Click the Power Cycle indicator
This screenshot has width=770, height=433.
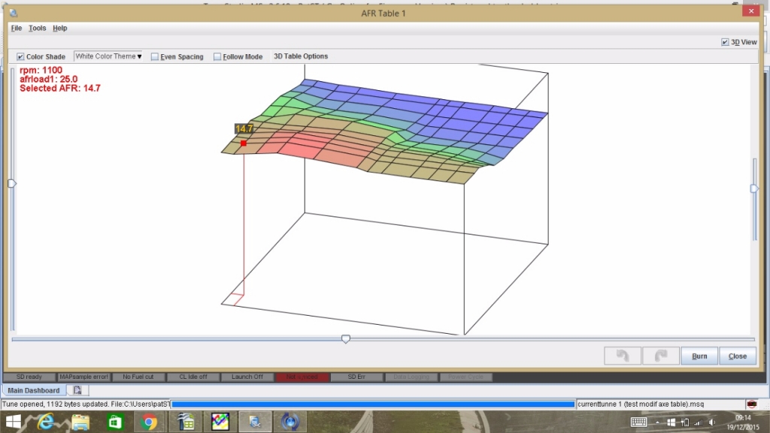(465, 377)
